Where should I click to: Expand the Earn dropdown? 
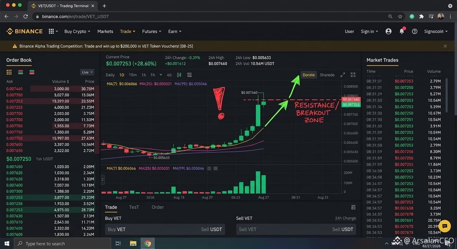tap(175, 31)
